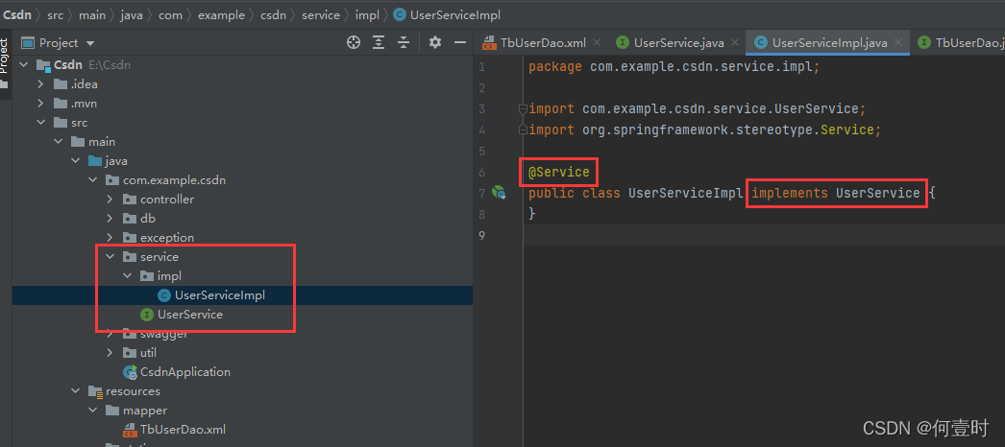
Task: Click breadcrumb item 'src'
Action: tap(55, 14)
